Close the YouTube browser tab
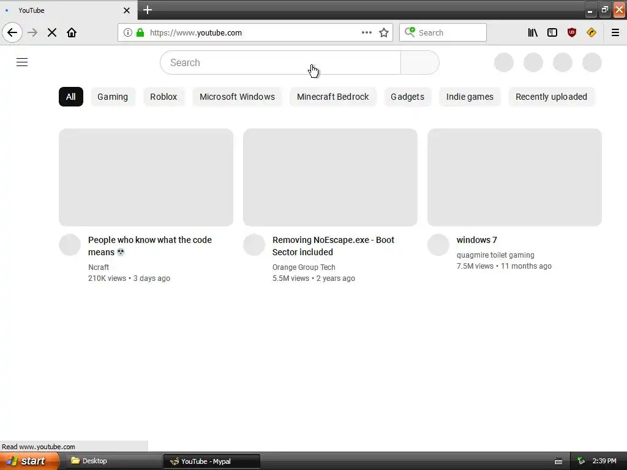Viewport: 627px width, 470px height. (127, 10)
